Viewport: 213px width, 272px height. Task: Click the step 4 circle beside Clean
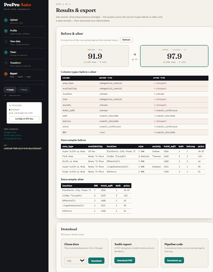pos(6,52)
